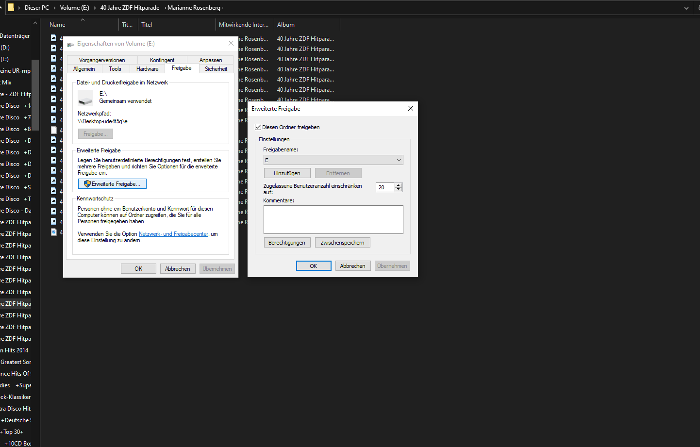Click the Zwischenspeichern button

point(342,243)
